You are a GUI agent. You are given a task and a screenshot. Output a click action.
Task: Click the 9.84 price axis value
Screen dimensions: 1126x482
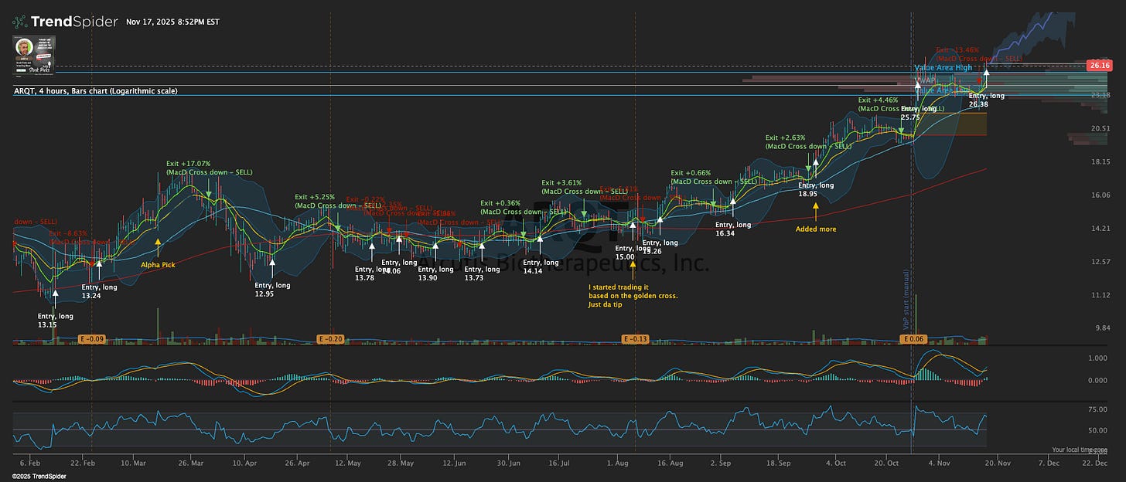point(1102,328)
